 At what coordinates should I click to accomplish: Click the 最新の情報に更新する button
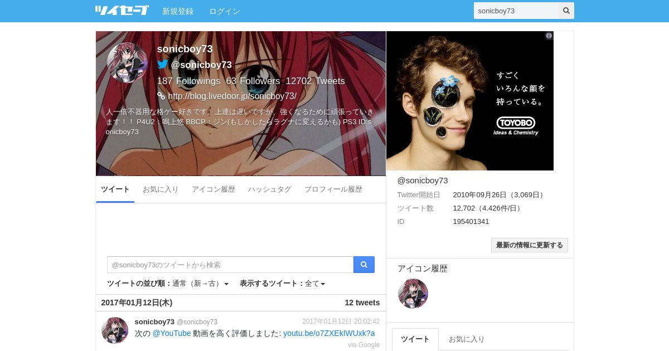530,245
